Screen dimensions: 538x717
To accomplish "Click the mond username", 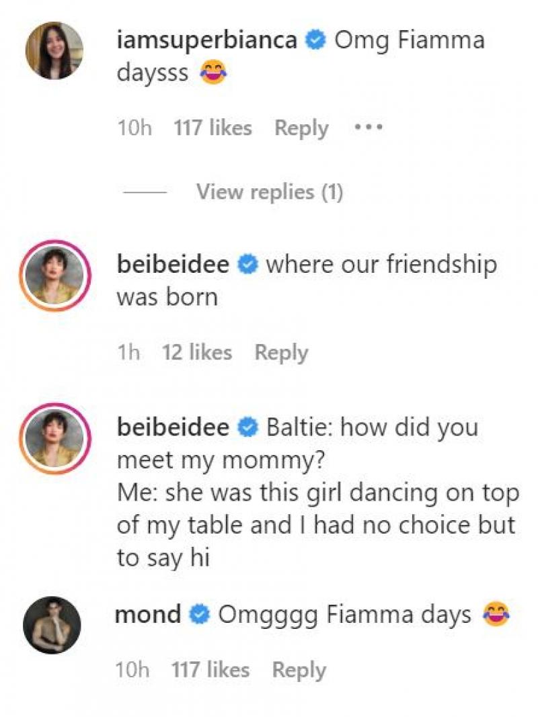I will [149, 614].
